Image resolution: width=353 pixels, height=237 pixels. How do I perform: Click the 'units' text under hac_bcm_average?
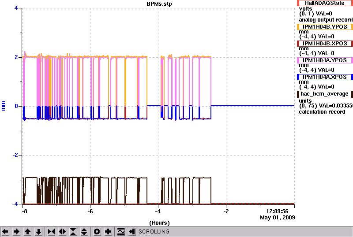305,101
